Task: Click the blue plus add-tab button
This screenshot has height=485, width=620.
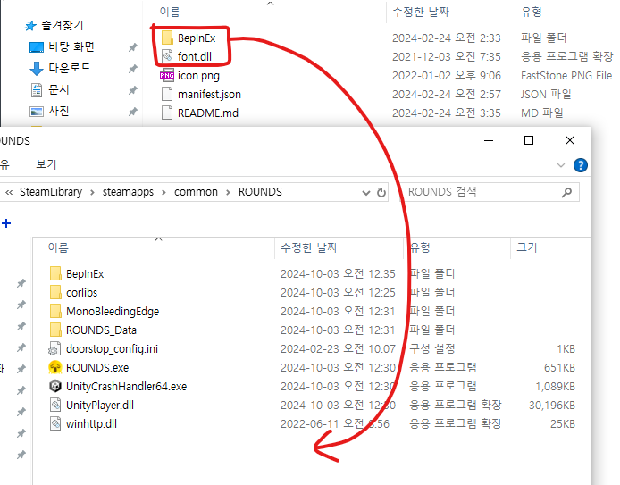Action: click(6, 223)
